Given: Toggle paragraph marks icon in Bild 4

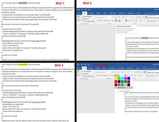Looking at the screenshot, I should coord(145,72).
